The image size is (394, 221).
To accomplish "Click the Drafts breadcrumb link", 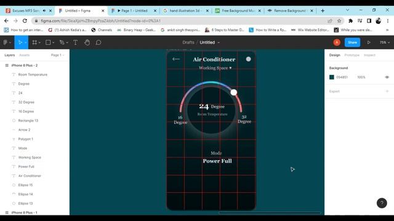I will [x=188, y=42].
